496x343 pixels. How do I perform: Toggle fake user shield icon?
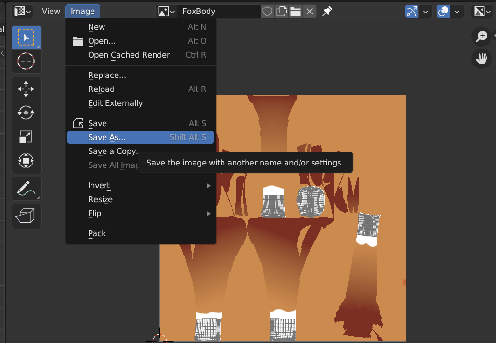point(267,12)
